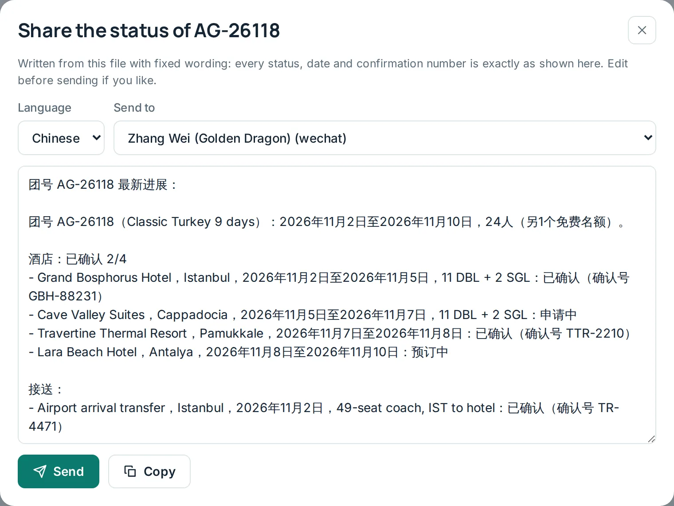Screen dimensions: 674x506
Task: Click the Airport arrival transfer line
Action: 324,417
